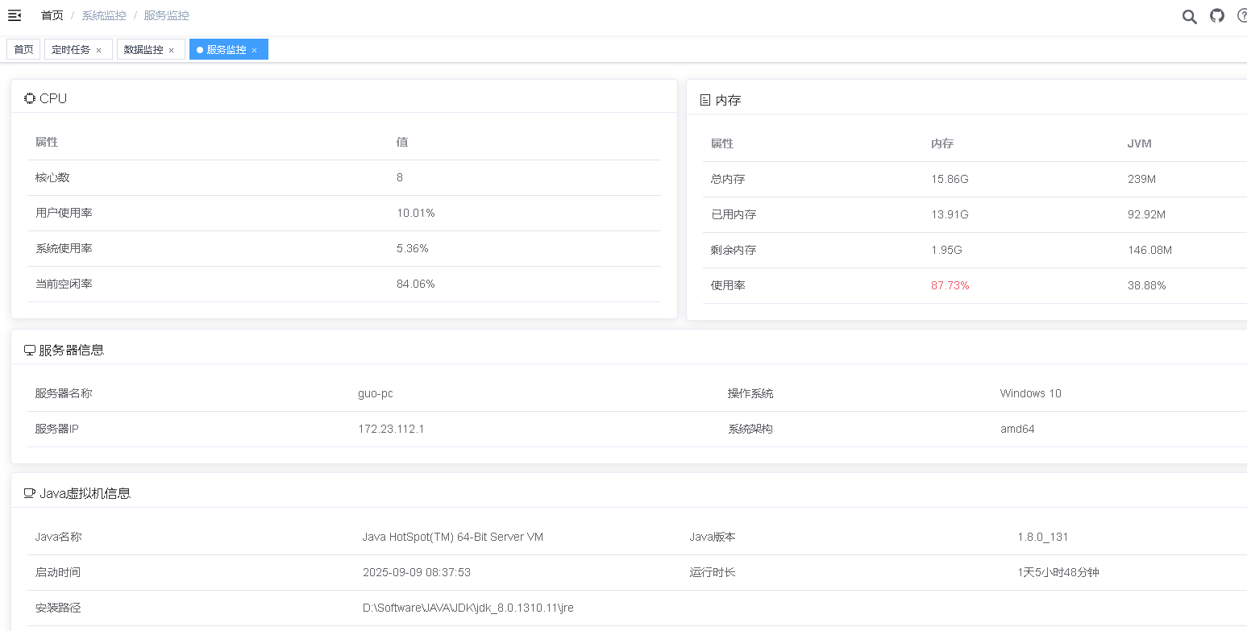Close the 定时任务 tab
This screenshot has height=631, width=1247.
[99, 50]
